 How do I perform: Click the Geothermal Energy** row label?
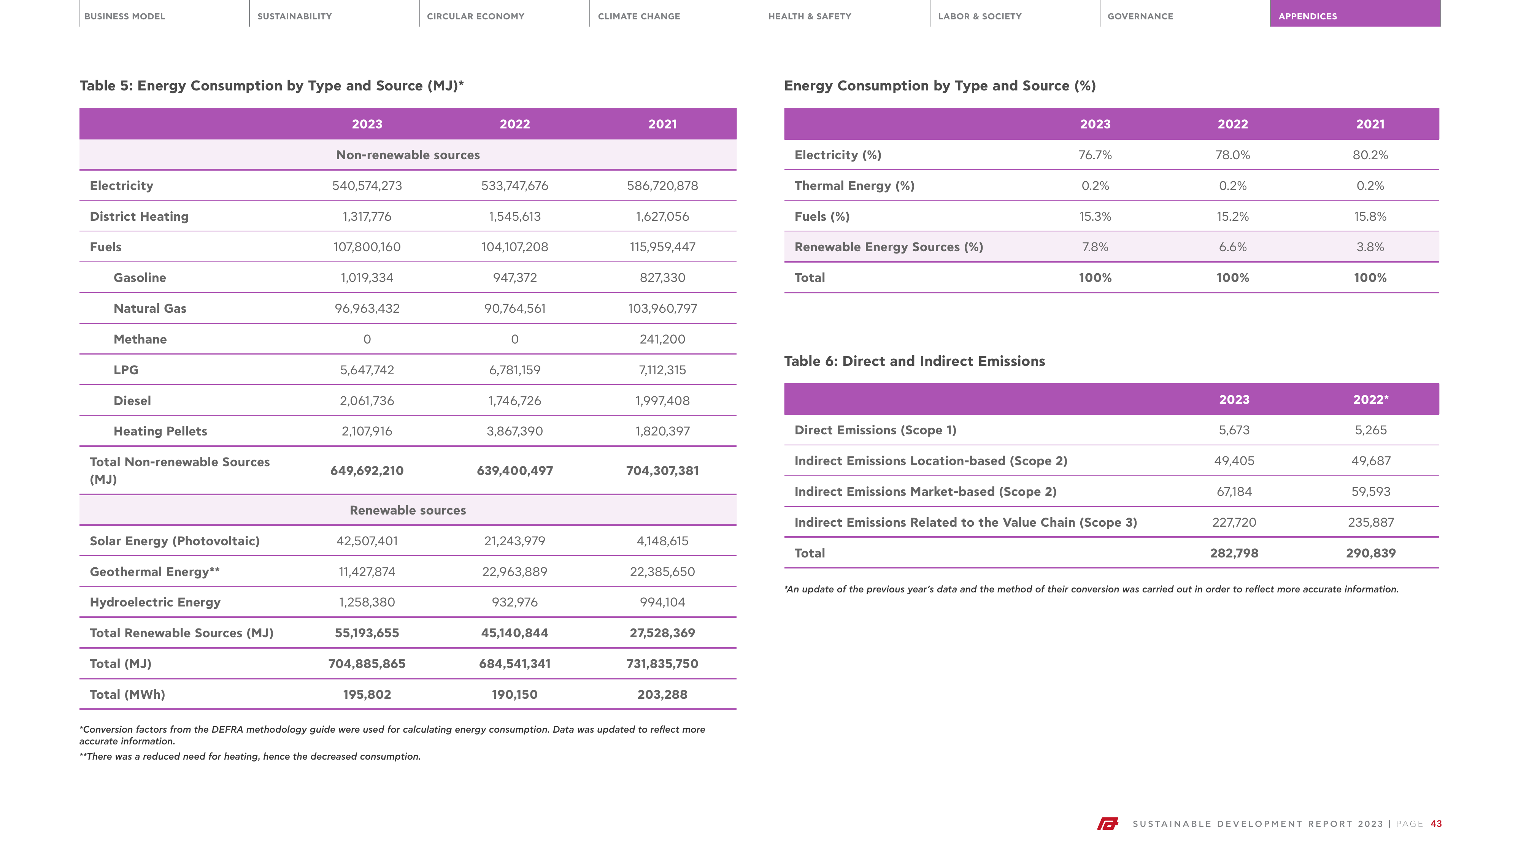(155, 572)
